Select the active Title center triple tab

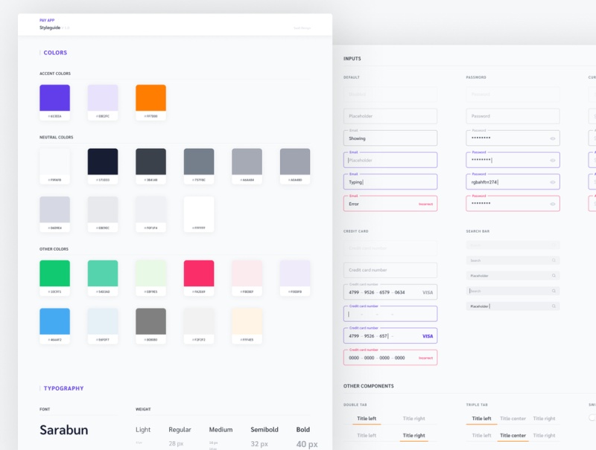513,435
